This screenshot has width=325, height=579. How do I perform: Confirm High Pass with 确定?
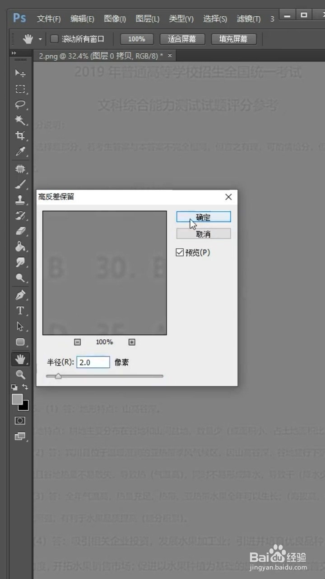click(x=204, y=217)
